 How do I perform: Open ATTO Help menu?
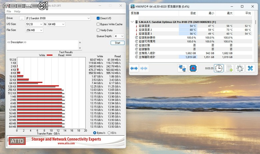pyautogui.click(x=17, y=11)
